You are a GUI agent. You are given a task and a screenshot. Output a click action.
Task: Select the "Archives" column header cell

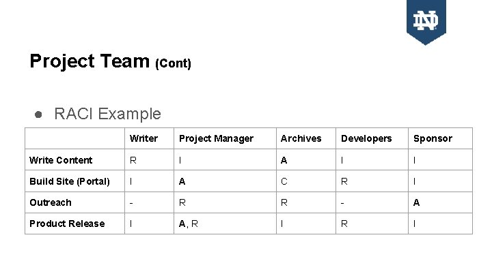pyautogui.click(x=301, y=138)
